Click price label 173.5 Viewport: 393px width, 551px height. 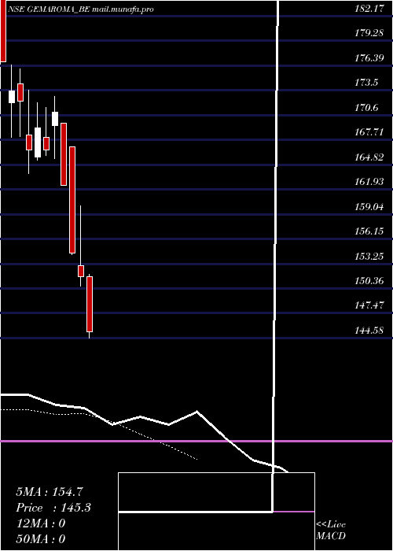[366, 83]
